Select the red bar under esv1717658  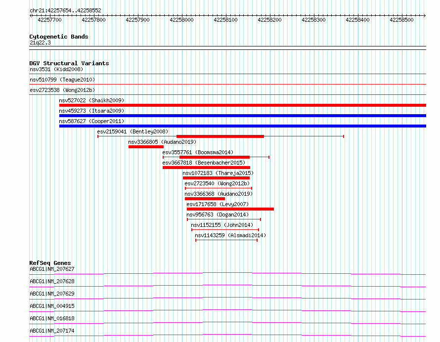click(230, 209)
